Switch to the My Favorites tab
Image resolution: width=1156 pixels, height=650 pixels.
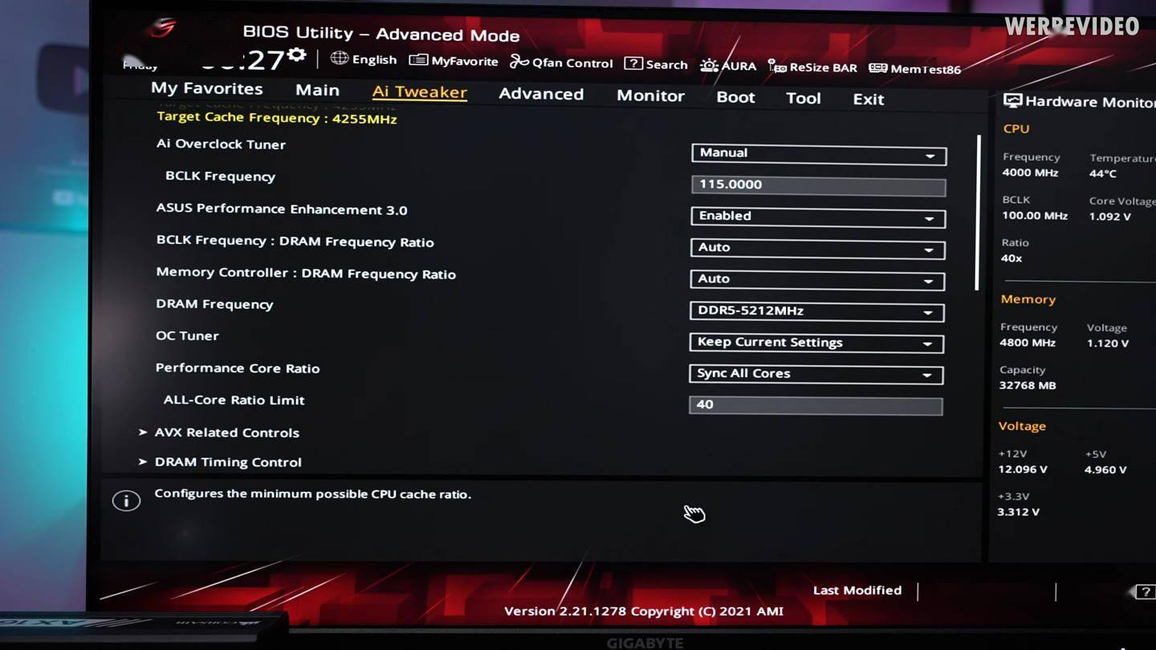(207, 88)
